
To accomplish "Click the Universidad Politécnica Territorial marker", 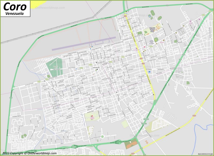I will pos(152,29).
